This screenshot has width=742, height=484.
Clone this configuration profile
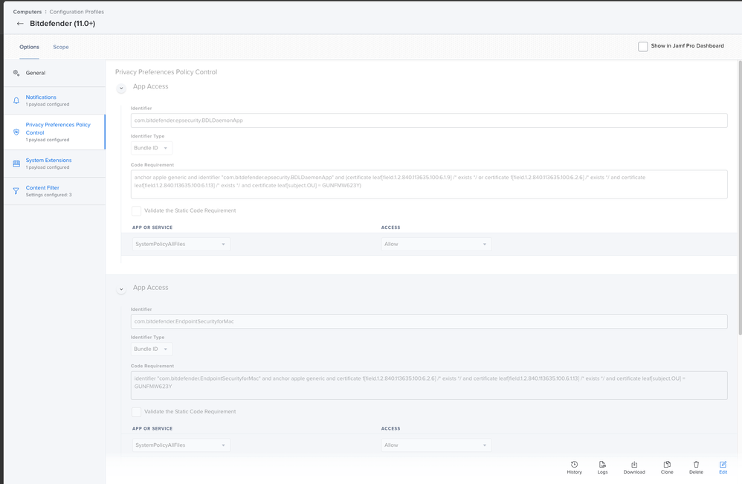[667, 468]
